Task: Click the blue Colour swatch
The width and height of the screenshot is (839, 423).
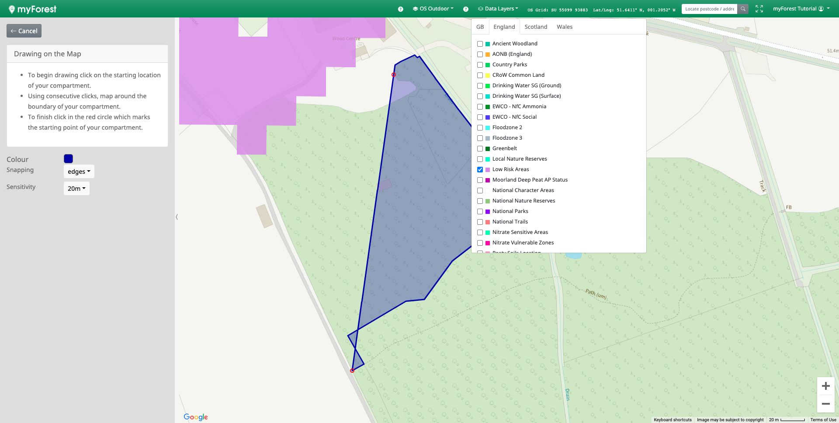Action: click(x=68, y=159)
